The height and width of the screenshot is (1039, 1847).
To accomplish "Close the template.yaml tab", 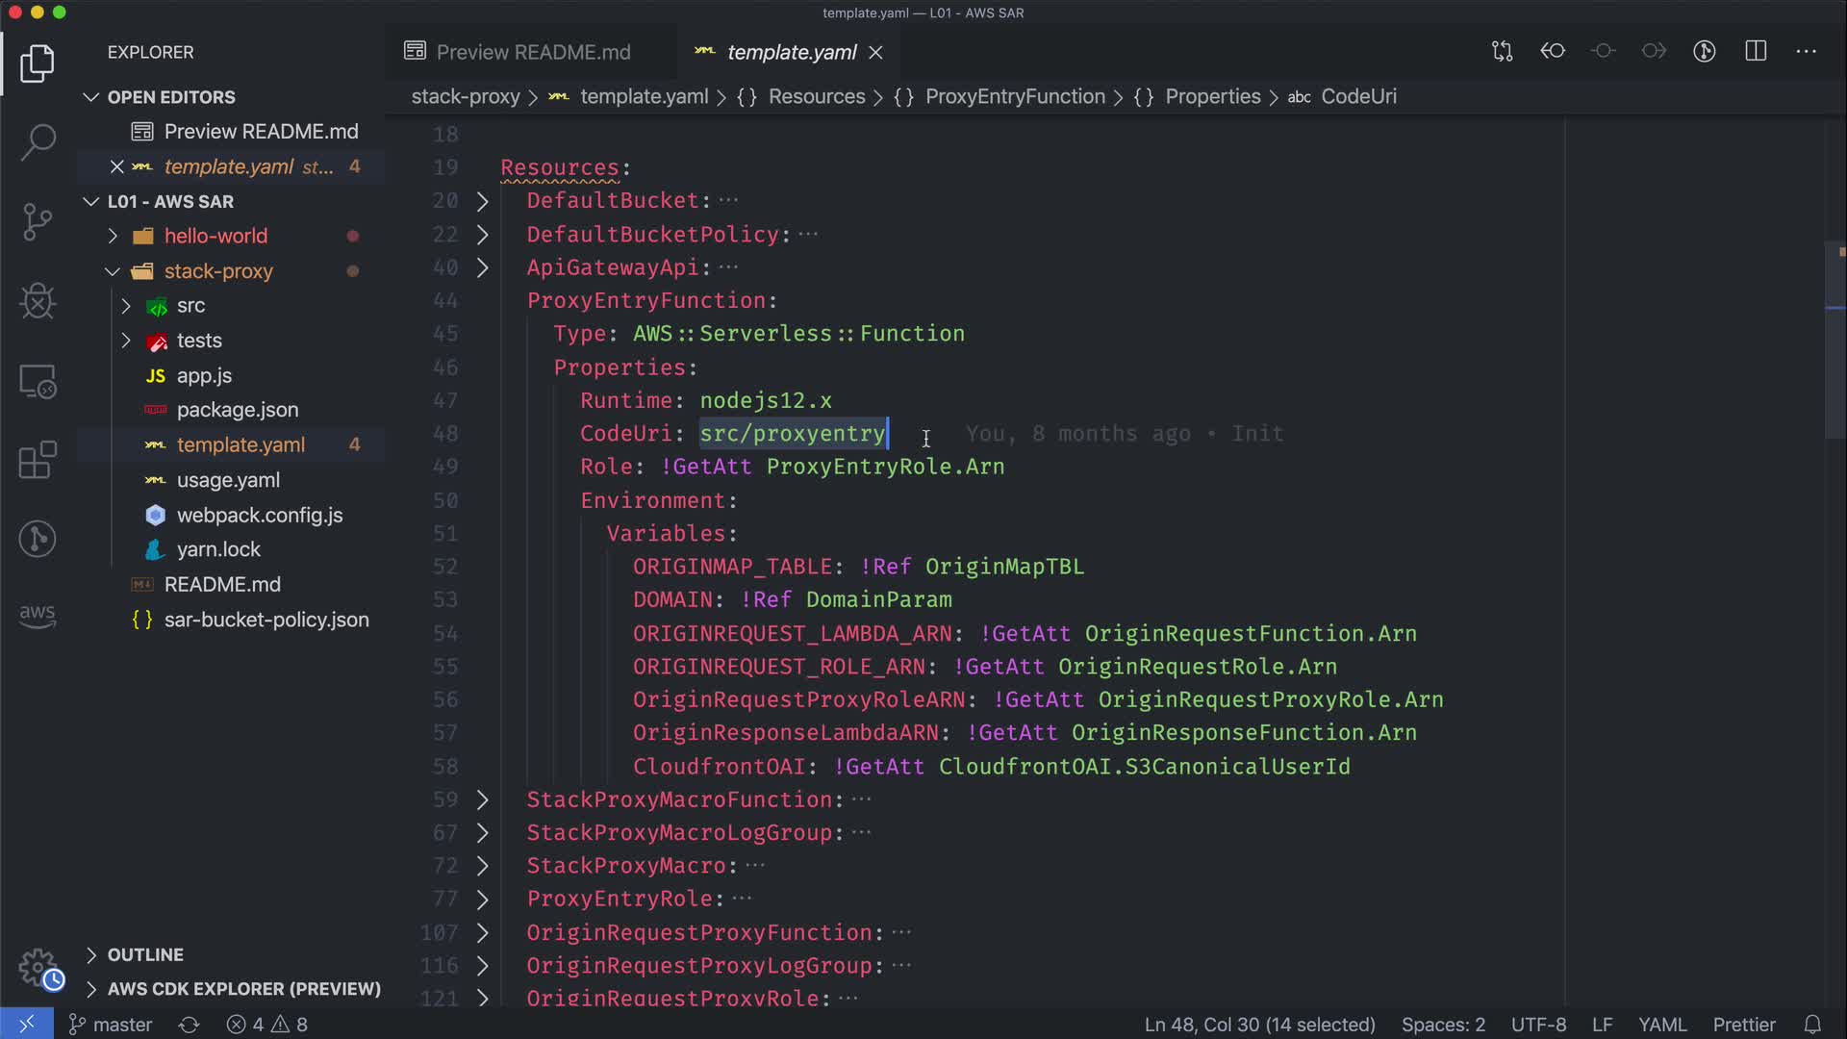I will click(875, 52).
